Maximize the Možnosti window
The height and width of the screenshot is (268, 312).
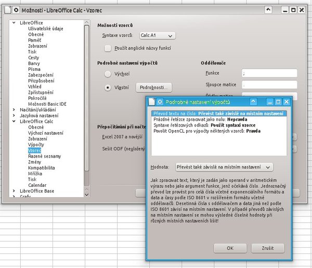point(293,10)
